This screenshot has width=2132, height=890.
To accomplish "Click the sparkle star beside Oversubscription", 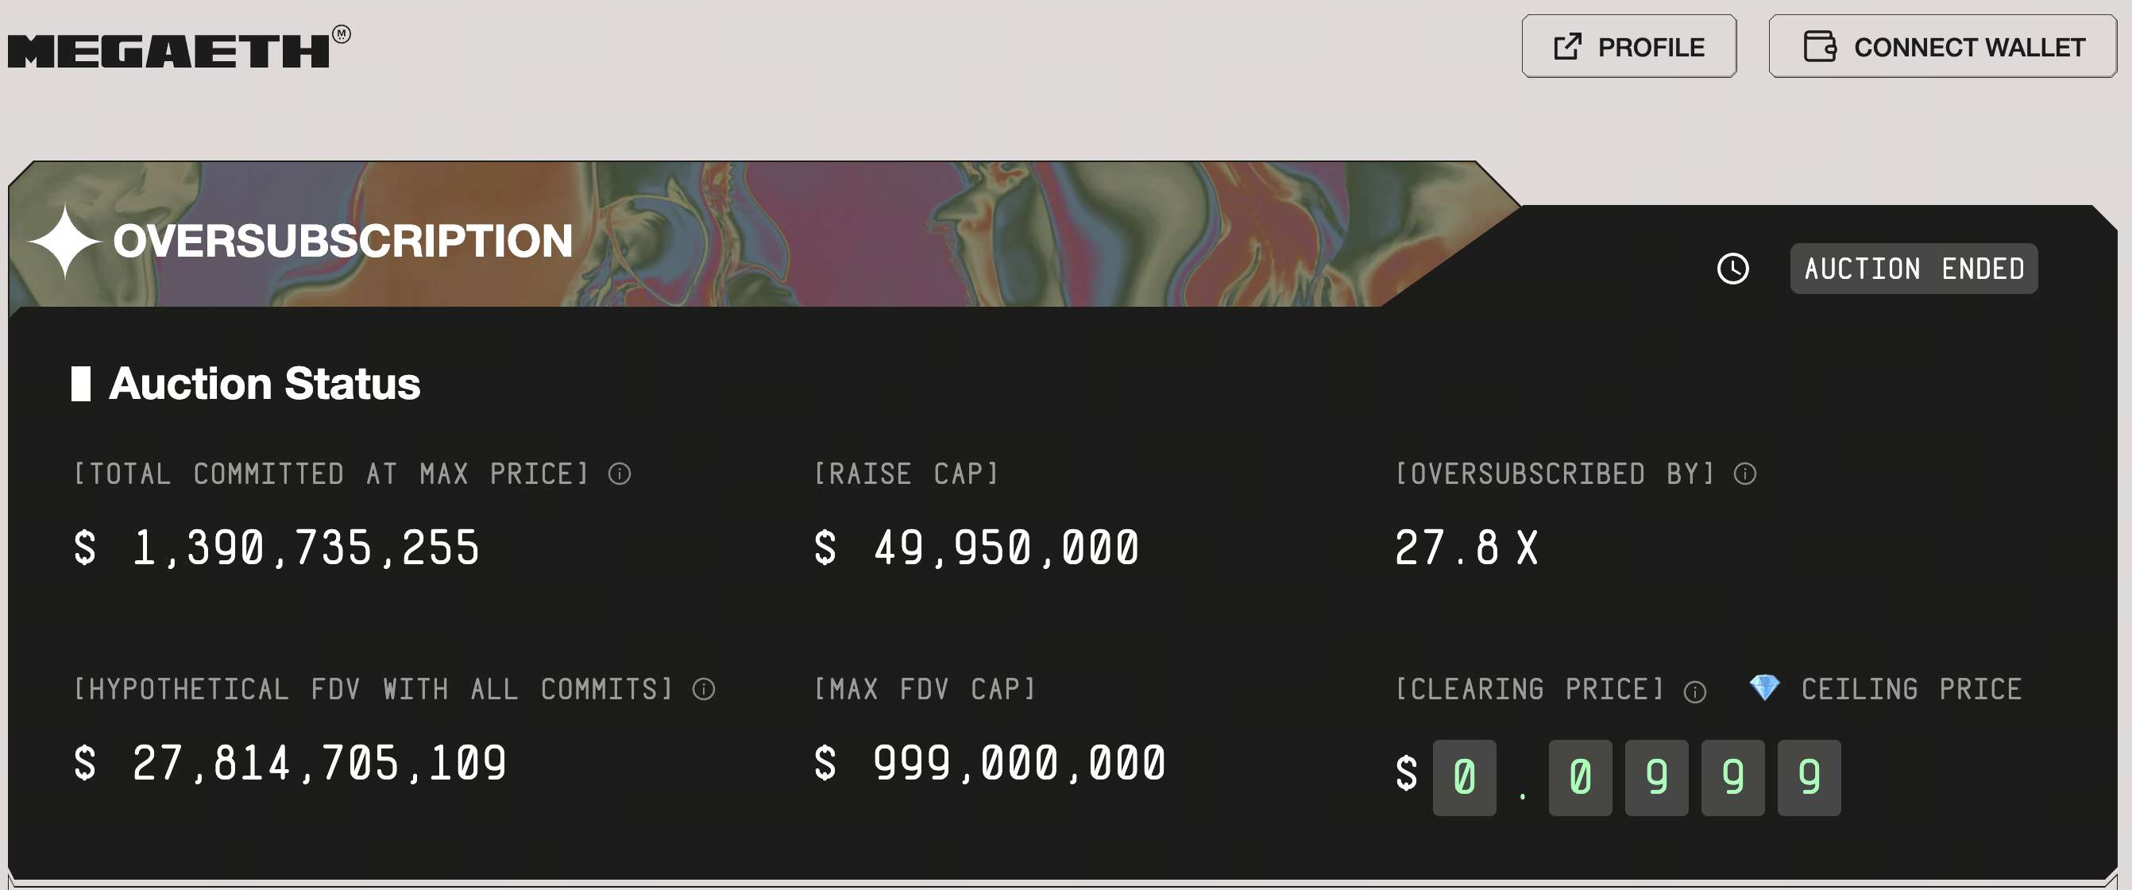I will point(64,241).
